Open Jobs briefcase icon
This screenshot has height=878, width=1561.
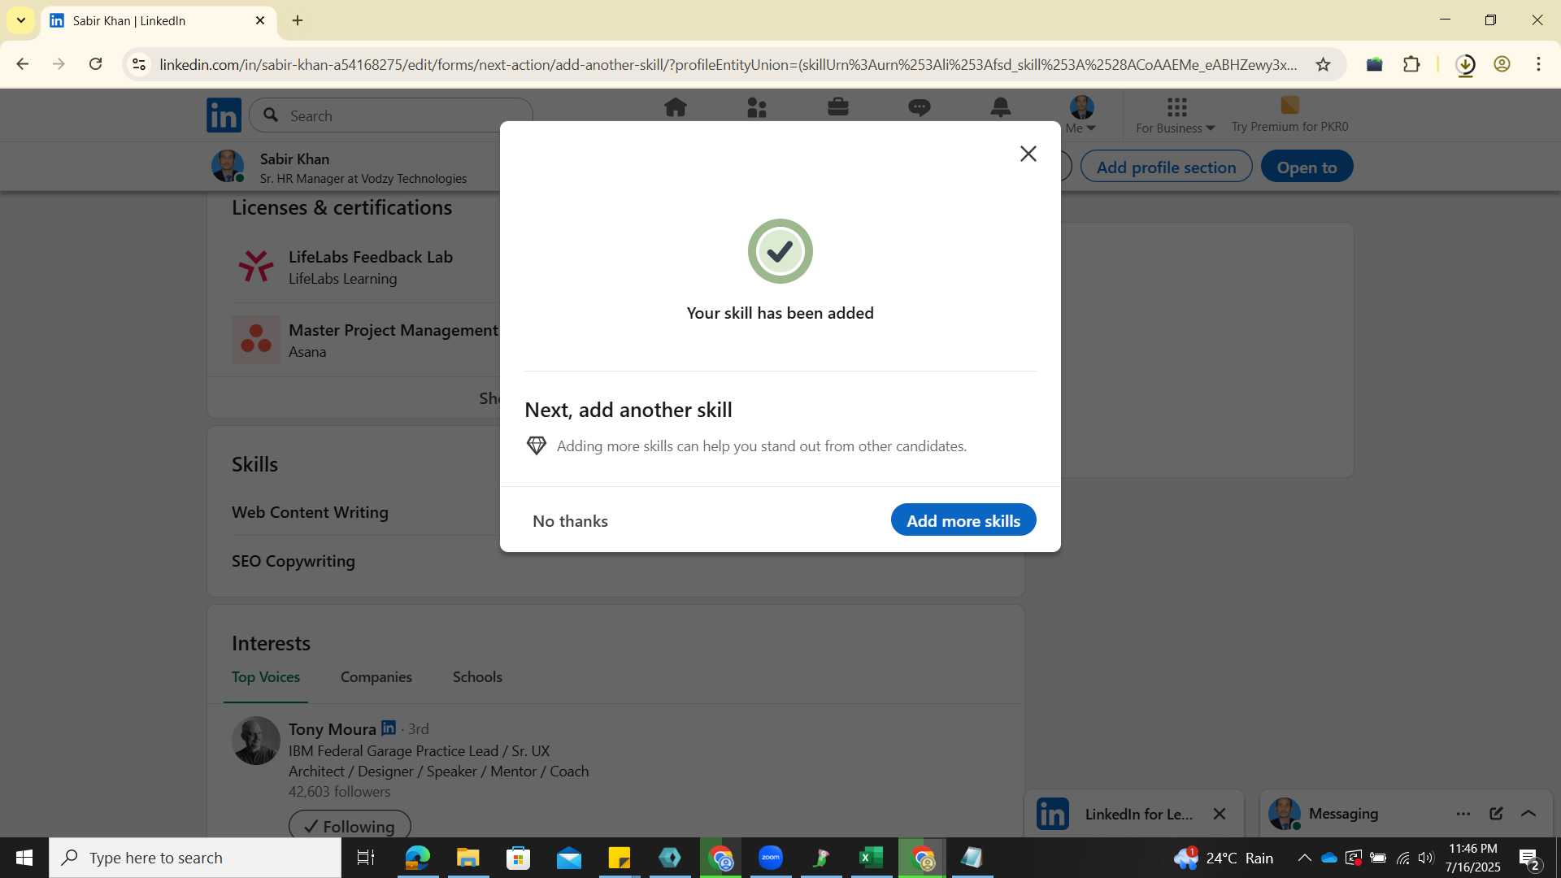[838, 107]
